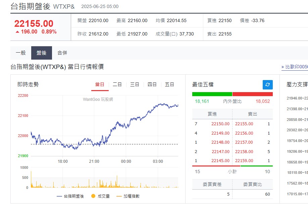The width and height of the screenshot is (308, 205).
Task: Click the intraday price line chart
Action: point(104,126)
